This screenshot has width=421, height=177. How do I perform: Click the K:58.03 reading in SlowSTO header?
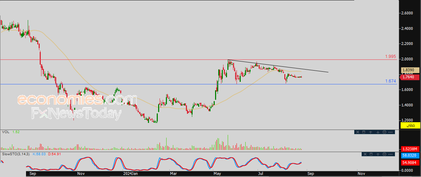[x=39, y=154]
